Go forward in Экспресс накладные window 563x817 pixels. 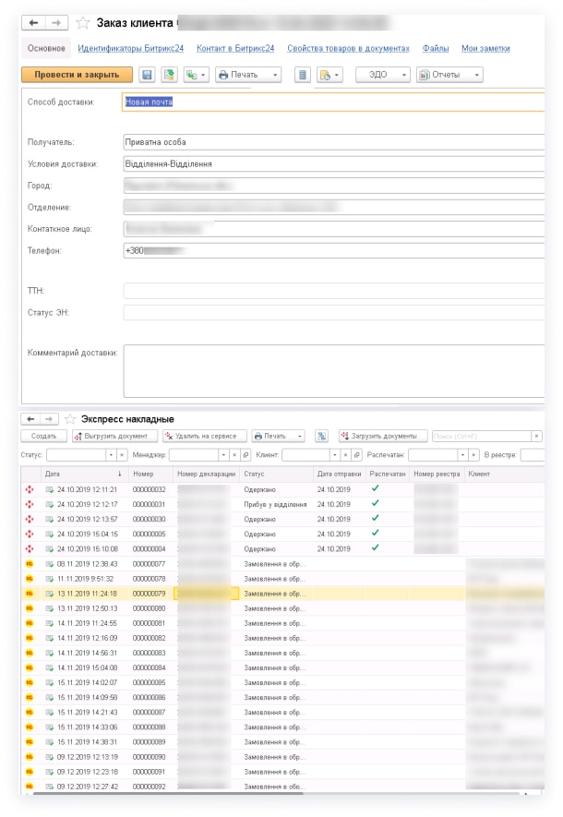pos(48,419)
